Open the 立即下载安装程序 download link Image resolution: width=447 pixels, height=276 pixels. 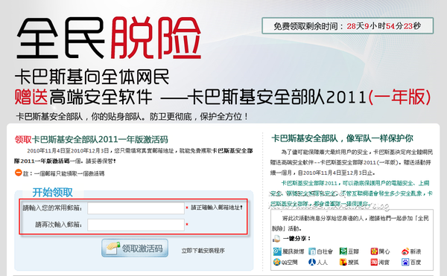coord(203,251)
